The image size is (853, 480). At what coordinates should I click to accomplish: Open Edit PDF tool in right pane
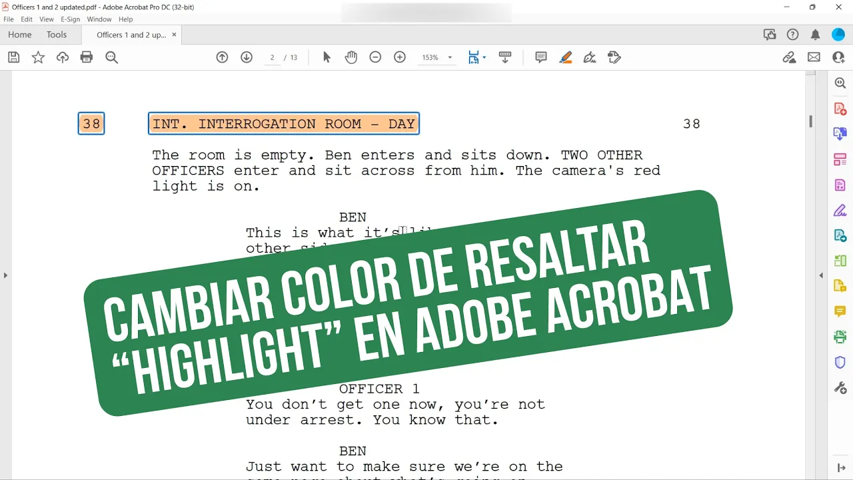coord(840,185)
